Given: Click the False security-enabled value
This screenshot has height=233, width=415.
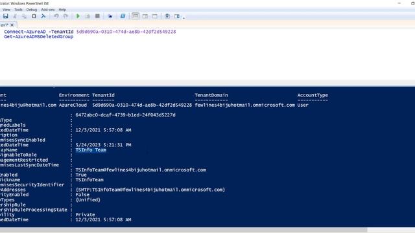Looking at the screenshot, I should (x=82, y=195).
